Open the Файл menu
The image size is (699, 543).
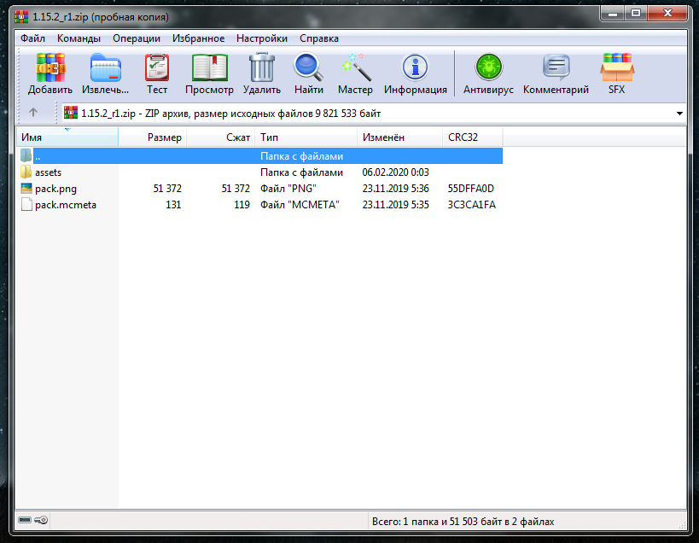(32, 38)
